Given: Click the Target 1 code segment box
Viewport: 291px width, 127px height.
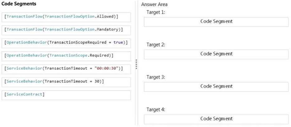Looking at the screenshot, I should click(216, 22).
